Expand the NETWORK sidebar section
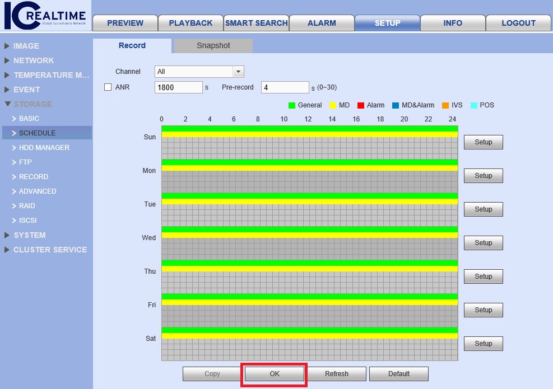The width and height of the screenshot is (553, 389). (x=34, y=60)
